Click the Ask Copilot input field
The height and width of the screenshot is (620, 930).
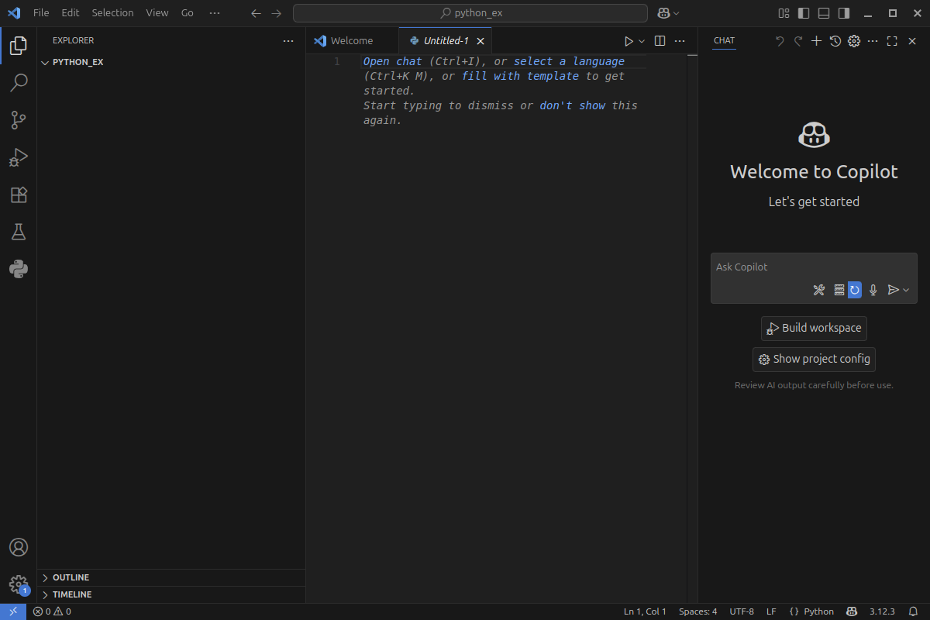[x=814, y=267]
